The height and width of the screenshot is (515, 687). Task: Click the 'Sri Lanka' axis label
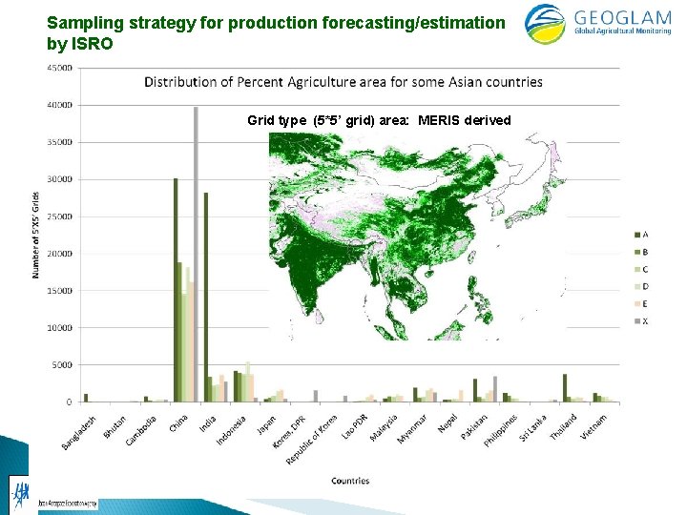click(x=533, y=428)
